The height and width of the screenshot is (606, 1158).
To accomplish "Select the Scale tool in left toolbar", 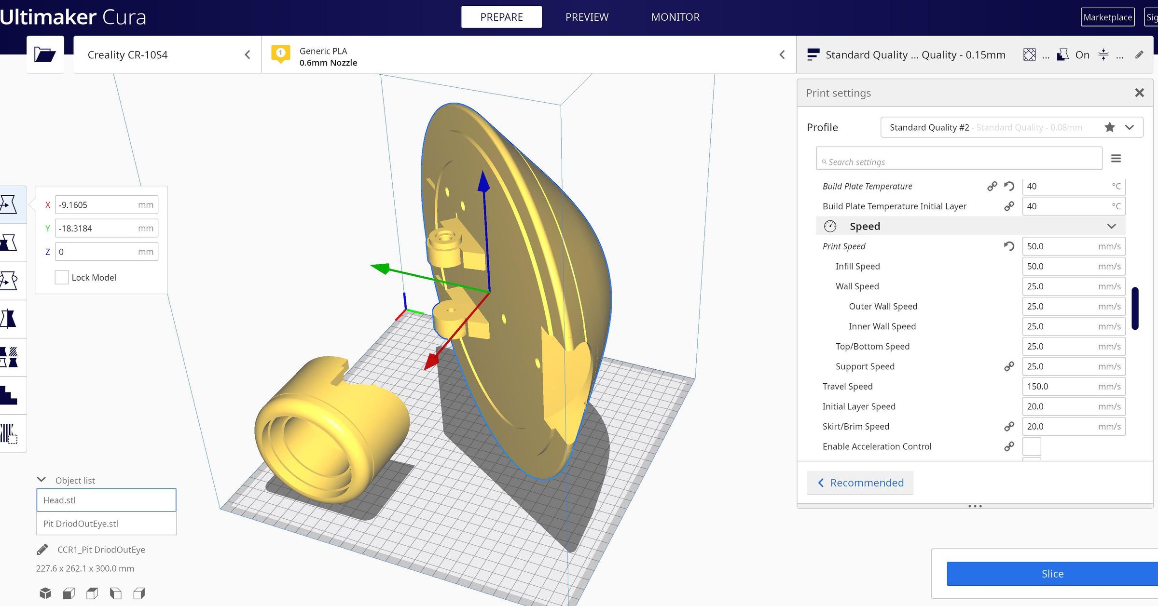I will coord(10,242).
